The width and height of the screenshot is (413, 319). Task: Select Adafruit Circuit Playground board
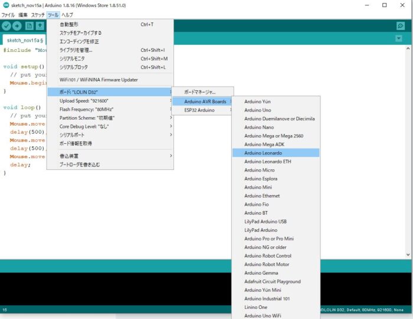276,282
